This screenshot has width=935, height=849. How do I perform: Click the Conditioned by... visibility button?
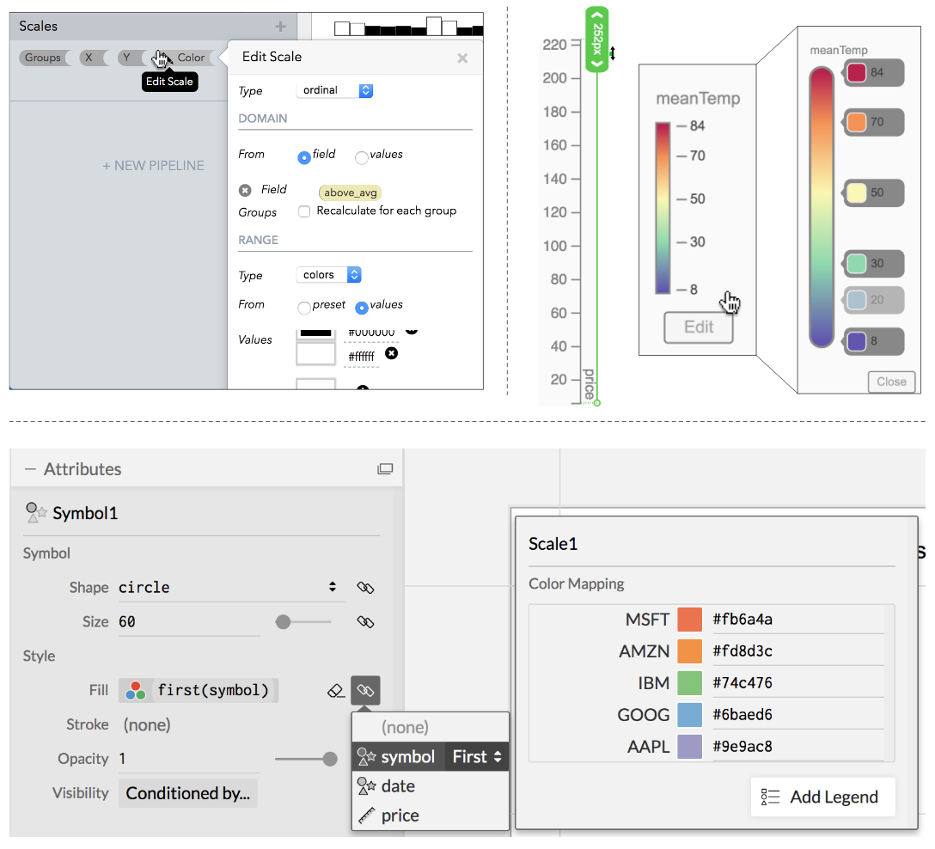[x=188, y=793]
